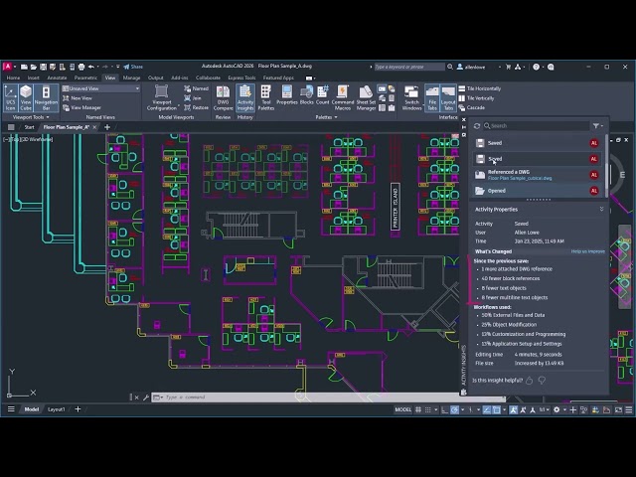The image size is (636, 477).
Task: Expand the Viewport Tools panel arrow
Action: pyautogui.click(x=48, y=117)
